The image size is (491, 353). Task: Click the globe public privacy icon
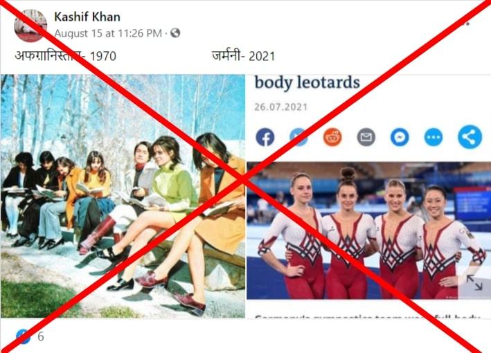(x=175, y=33)
